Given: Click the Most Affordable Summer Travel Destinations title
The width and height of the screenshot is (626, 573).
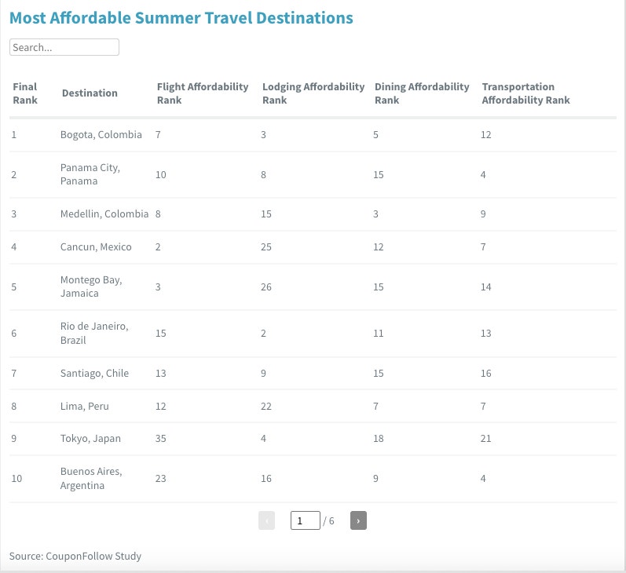Looking at the screenshot, I should click(181, 18).
